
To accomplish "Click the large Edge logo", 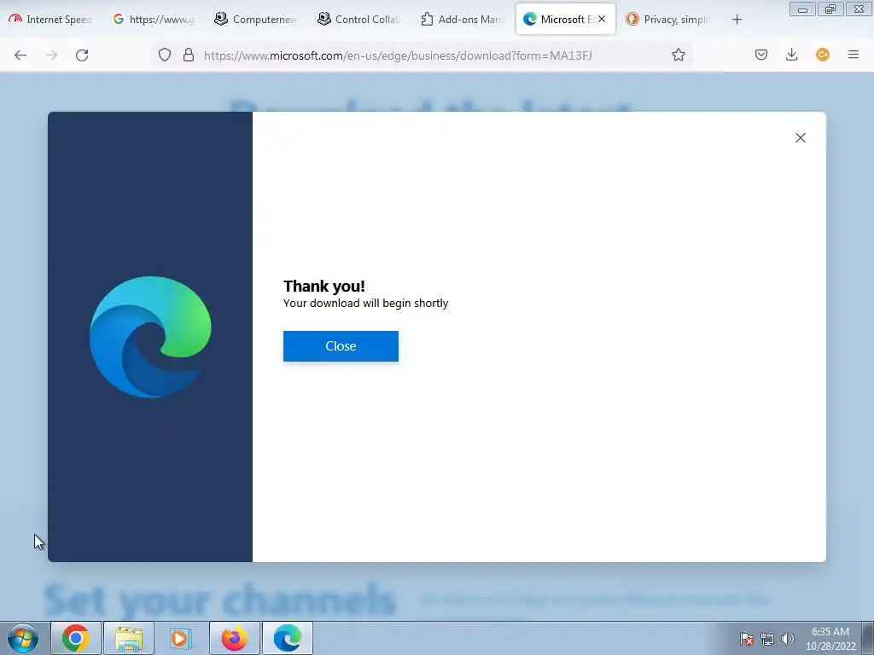I will (150, 336).
